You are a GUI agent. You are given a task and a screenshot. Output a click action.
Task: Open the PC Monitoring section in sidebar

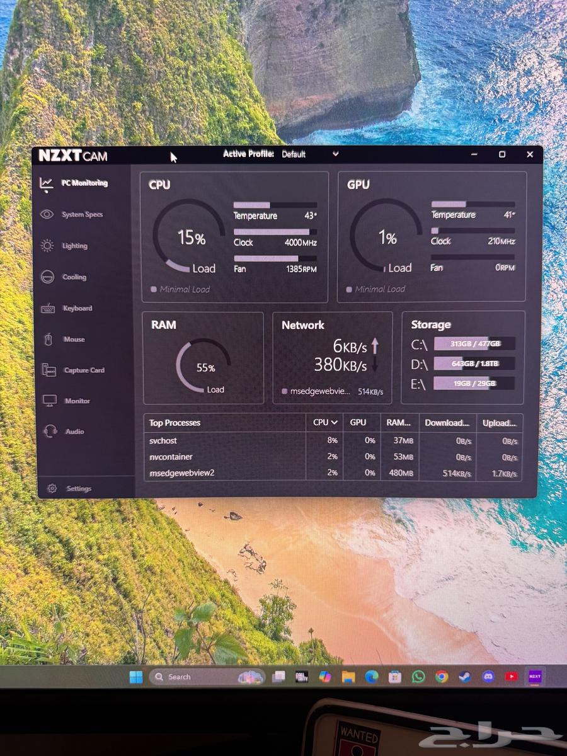tap(74, 183)
